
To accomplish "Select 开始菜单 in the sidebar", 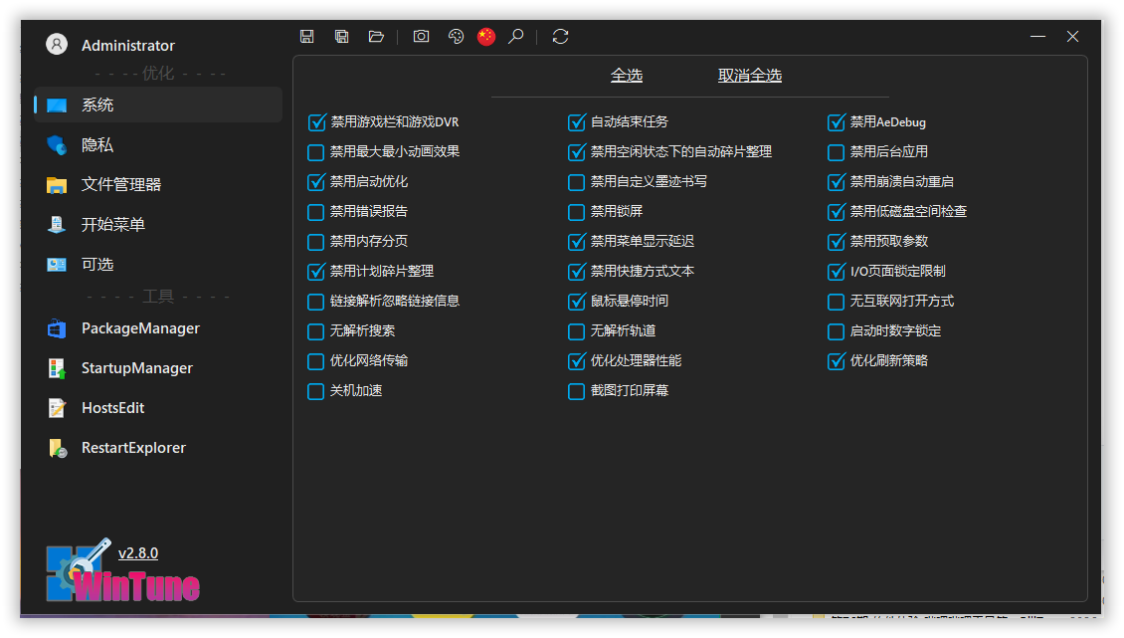I will tap(112, 225).
